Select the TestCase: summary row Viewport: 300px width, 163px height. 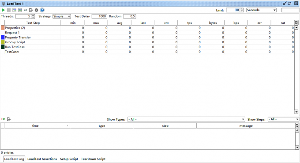[x=147, y=52]
